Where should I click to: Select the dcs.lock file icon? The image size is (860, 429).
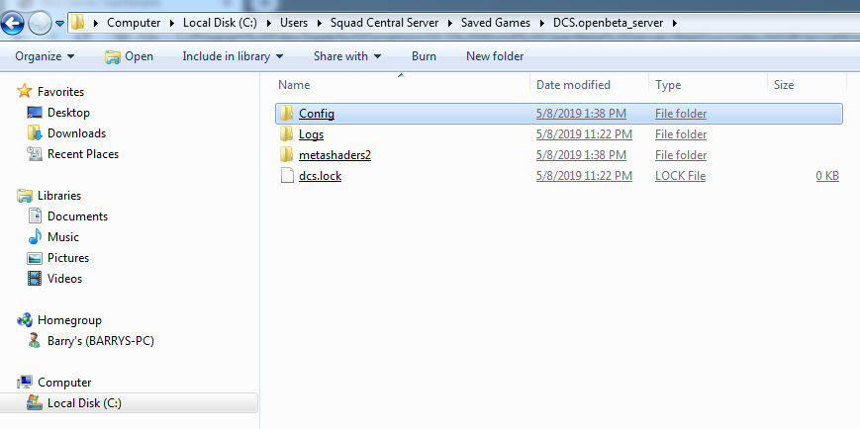287,176
